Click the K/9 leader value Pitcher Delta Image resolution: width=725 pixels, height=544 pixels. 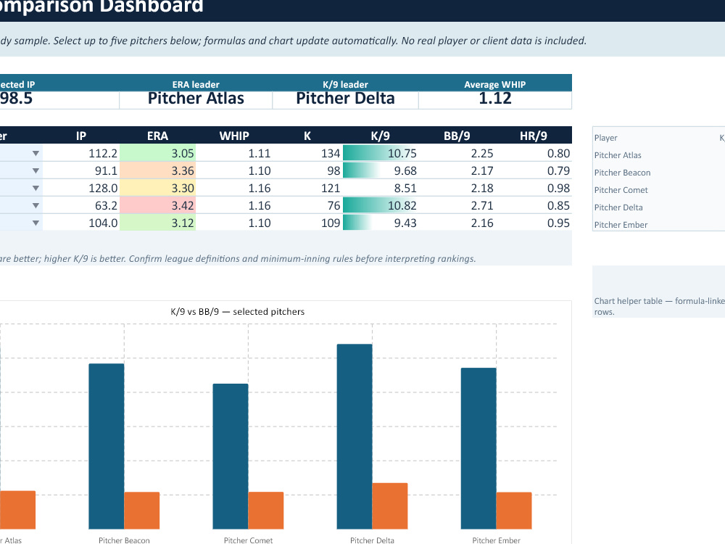(x=345, y=99)
